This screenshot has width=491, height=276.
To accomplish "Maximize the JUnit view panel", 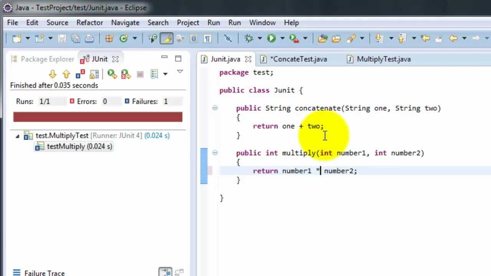I will (178, 59).
